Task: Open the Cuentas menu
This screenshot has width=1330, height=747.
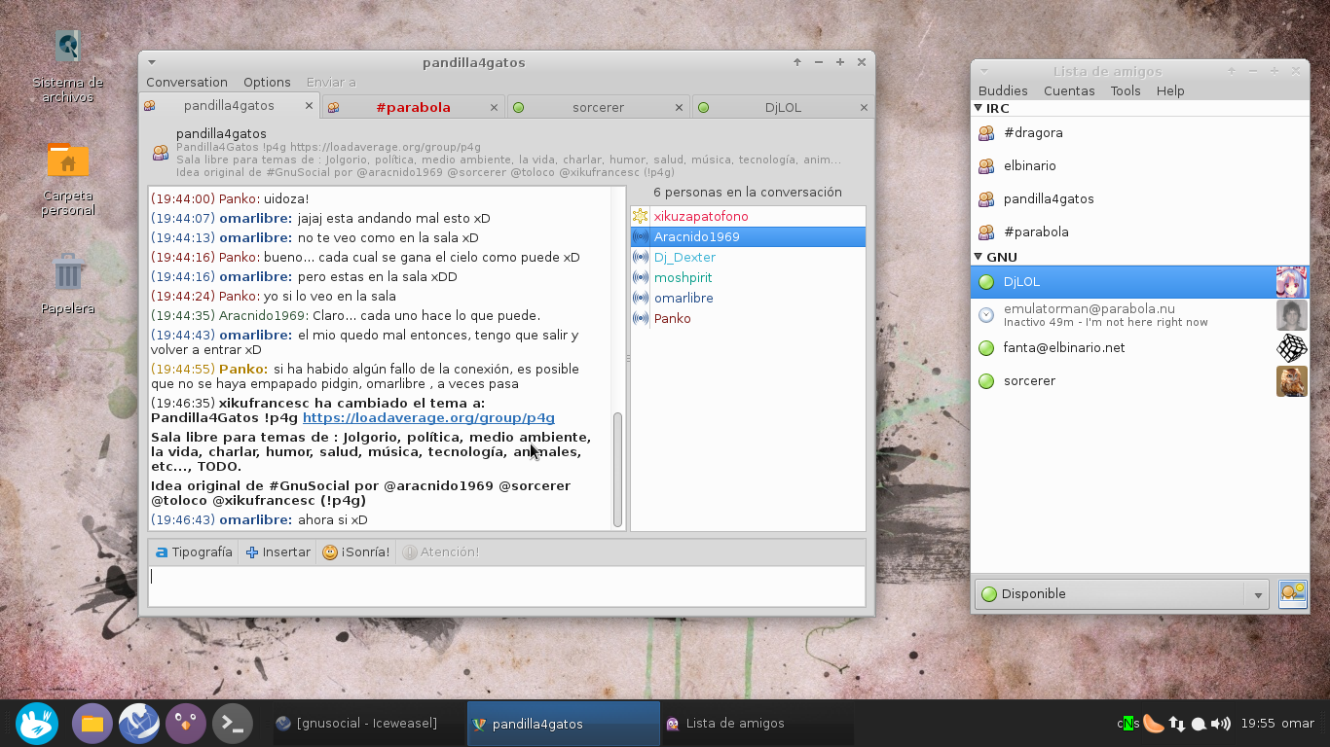Action: (1069, 90)
